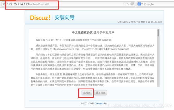Image resolution: width=174 pixels, height=110 pixels.
Task: Click the heading 中文版授权协议 适用于中文用户
Action: (x=93, y=33)
